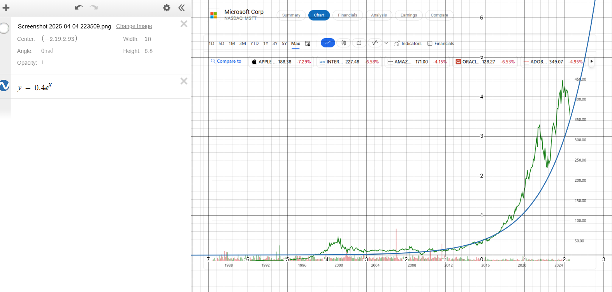Click the image Height value field

148,51
